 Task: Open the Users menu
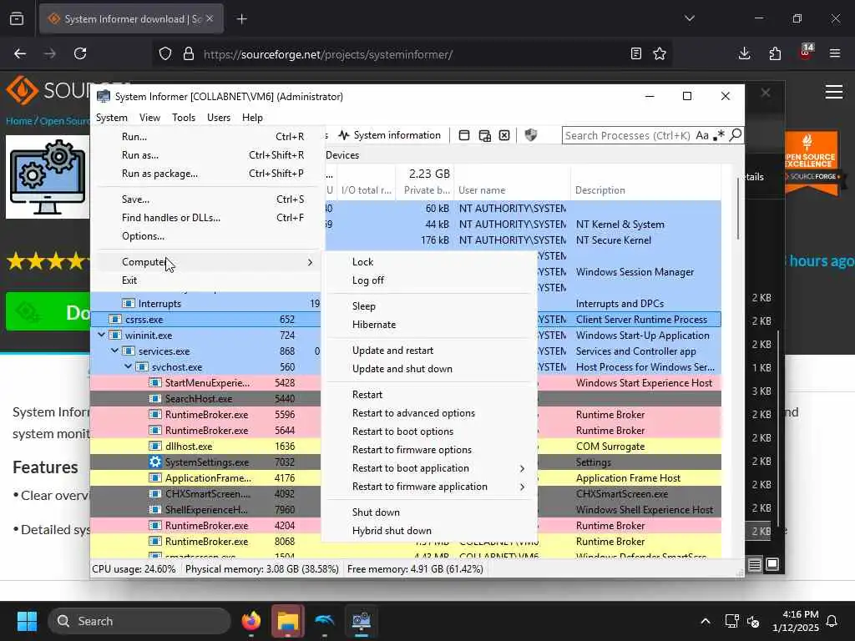pyautogui.click(x=219, y=117)
